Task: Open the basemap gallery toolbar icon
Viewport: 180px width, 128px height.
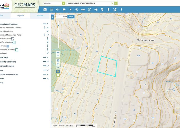Action: pos(45,10)
